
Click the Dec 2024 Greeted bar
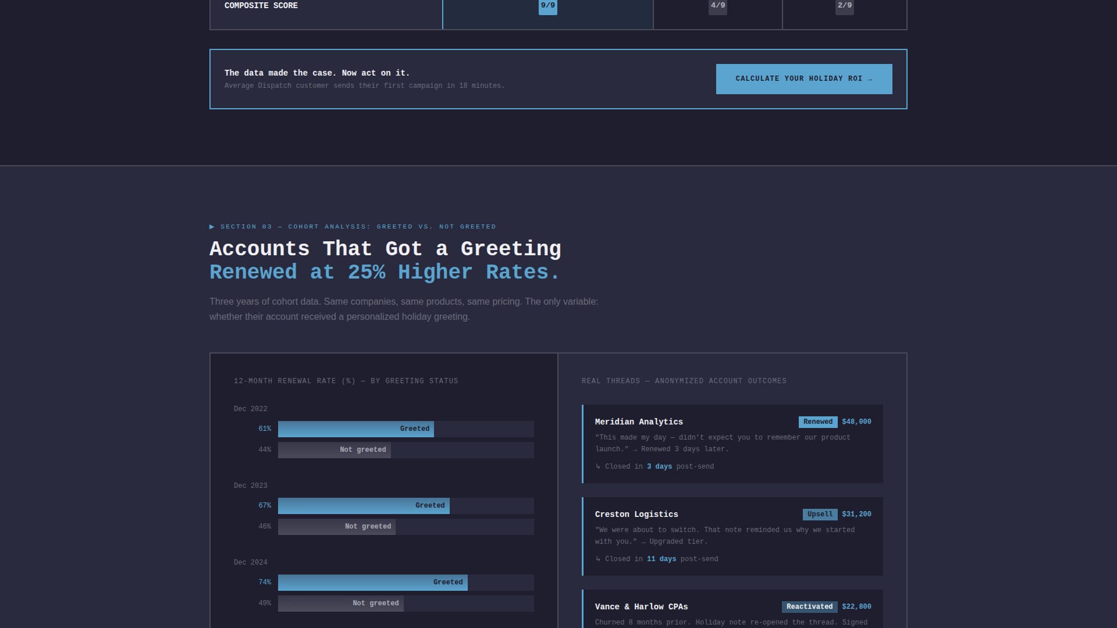373,583
